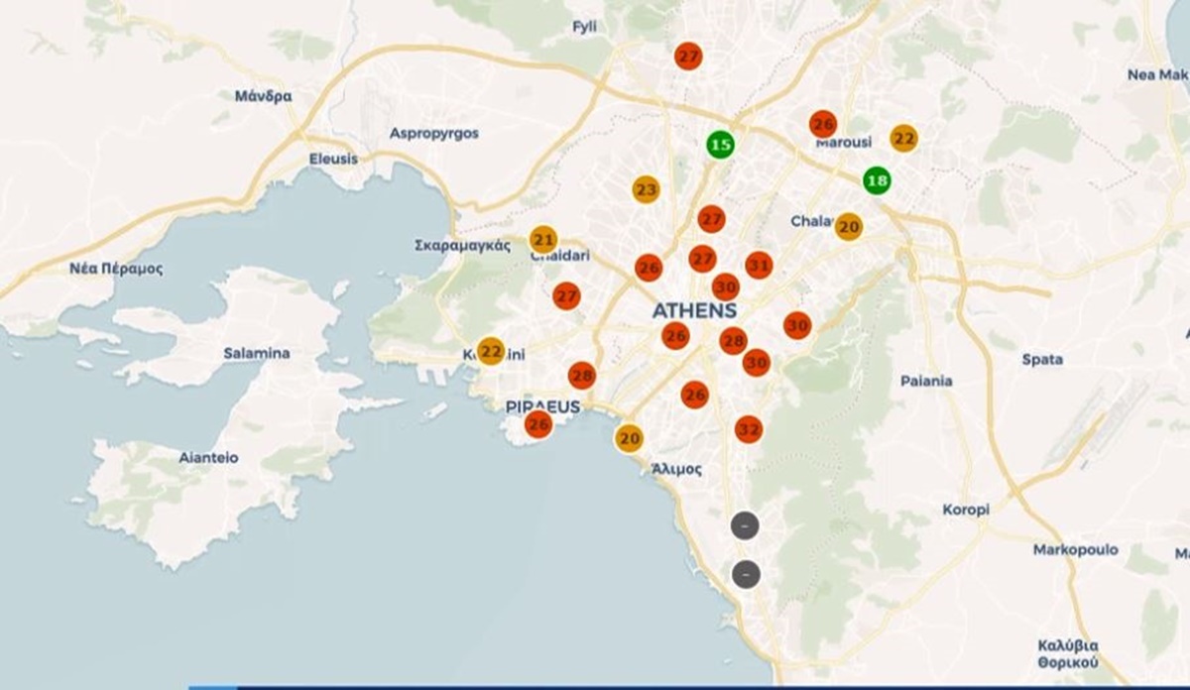This screenshot has height=690, width=1190.
Task: Click the orange 20 marker beside Chalandri label
Action: tap(847, 226)
